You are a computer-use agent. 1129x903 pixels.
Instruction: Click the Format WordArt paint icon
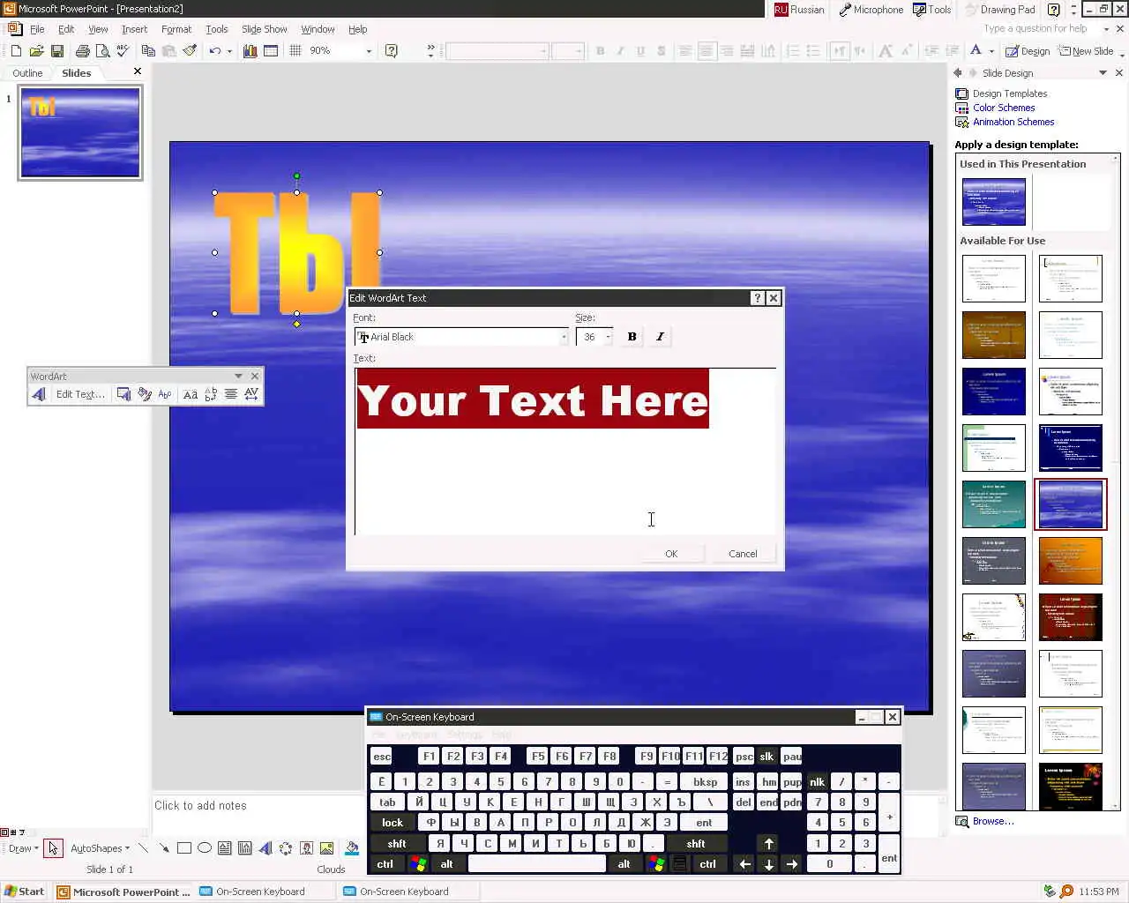click(144, 394)
